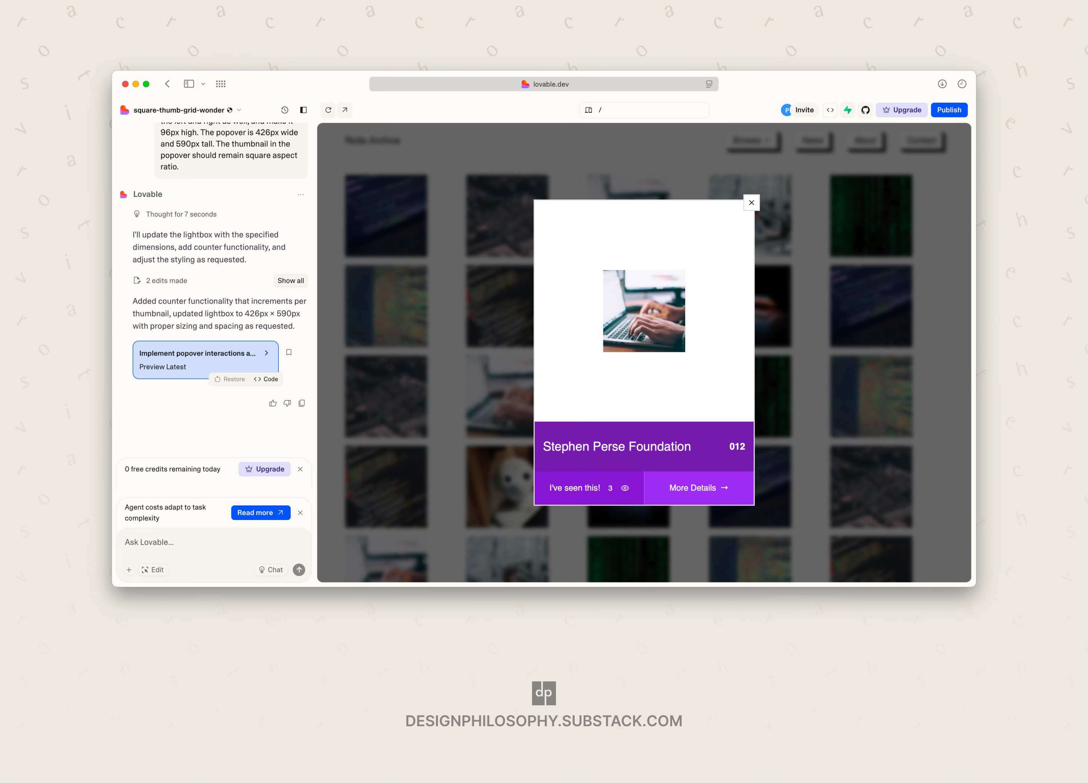Bookmark the implementation checkpoint
Viewport: 1088px width, 783px height.
pyautogui.click(x=289, y=352)
